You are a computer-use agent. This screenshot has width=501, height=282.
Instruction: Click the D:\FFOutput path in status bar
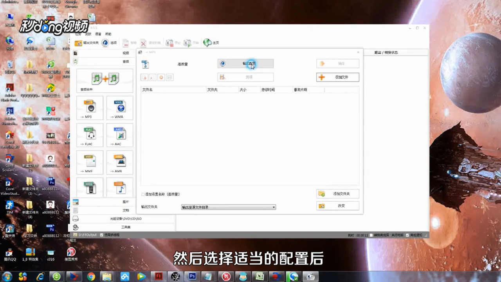(87, 235)
